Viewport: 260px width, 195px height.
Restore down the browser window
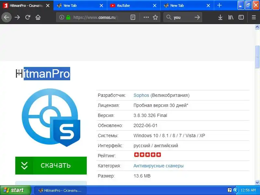248,5
